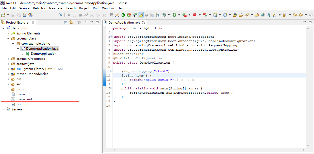
Task: Click the red Stop square icon
Action: click(195, 15)
